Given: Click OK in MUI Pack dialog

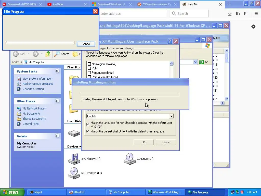Looking at the screenshot, I should (144, 142).
